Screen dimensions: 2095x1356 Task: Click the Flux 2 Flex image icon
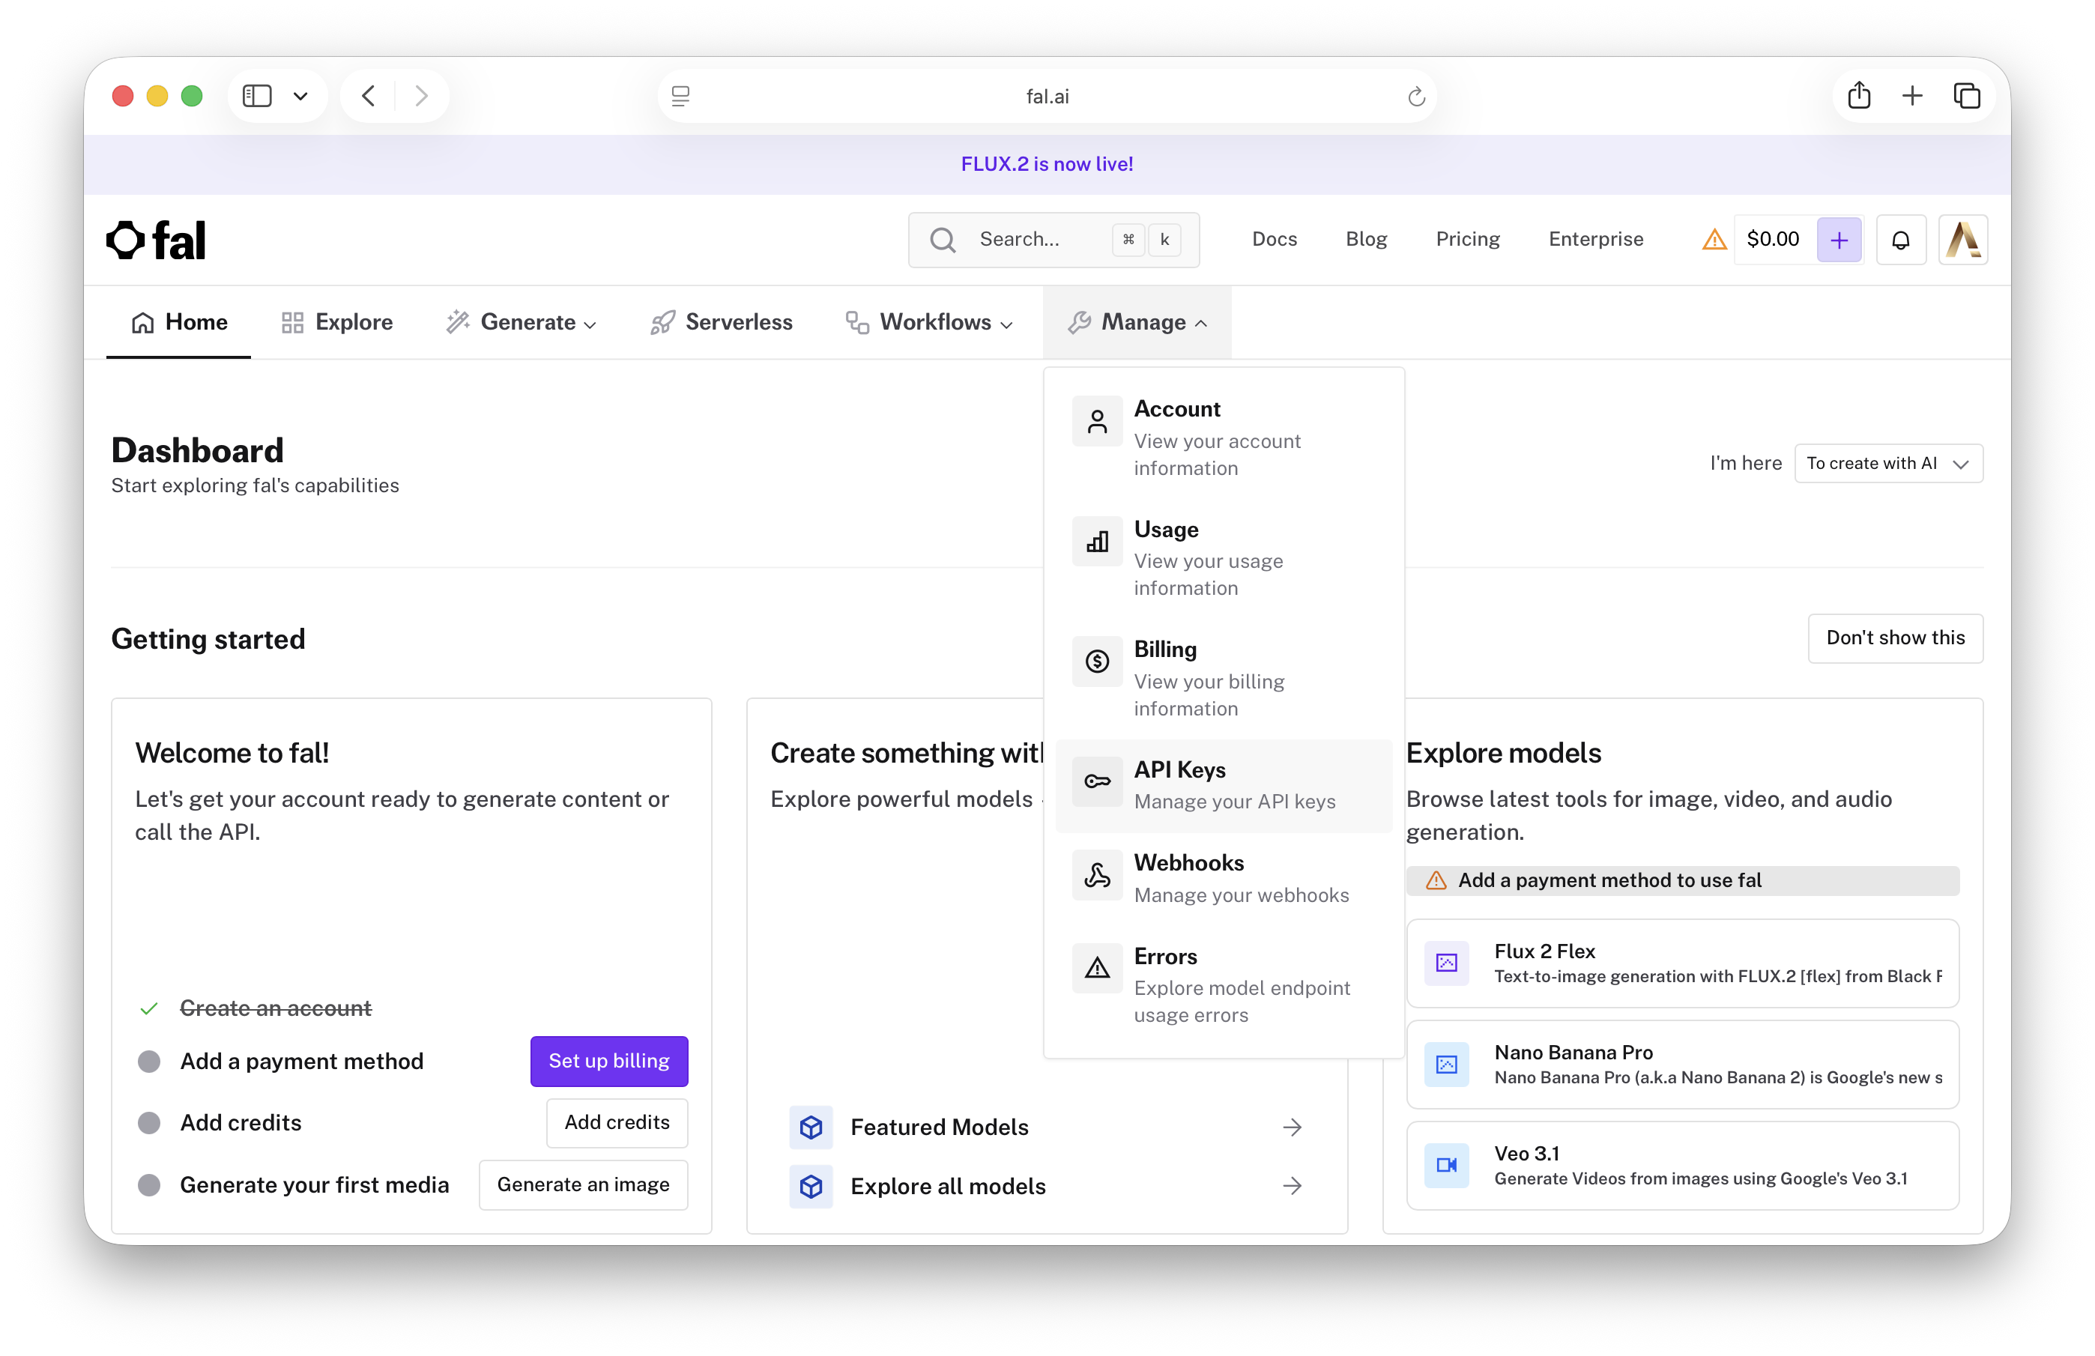pyautogui.click(x=1446, y=963)
